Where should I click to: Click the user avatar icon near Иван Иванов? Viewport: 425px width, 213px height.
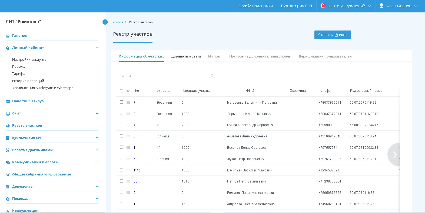click(381, 6)
